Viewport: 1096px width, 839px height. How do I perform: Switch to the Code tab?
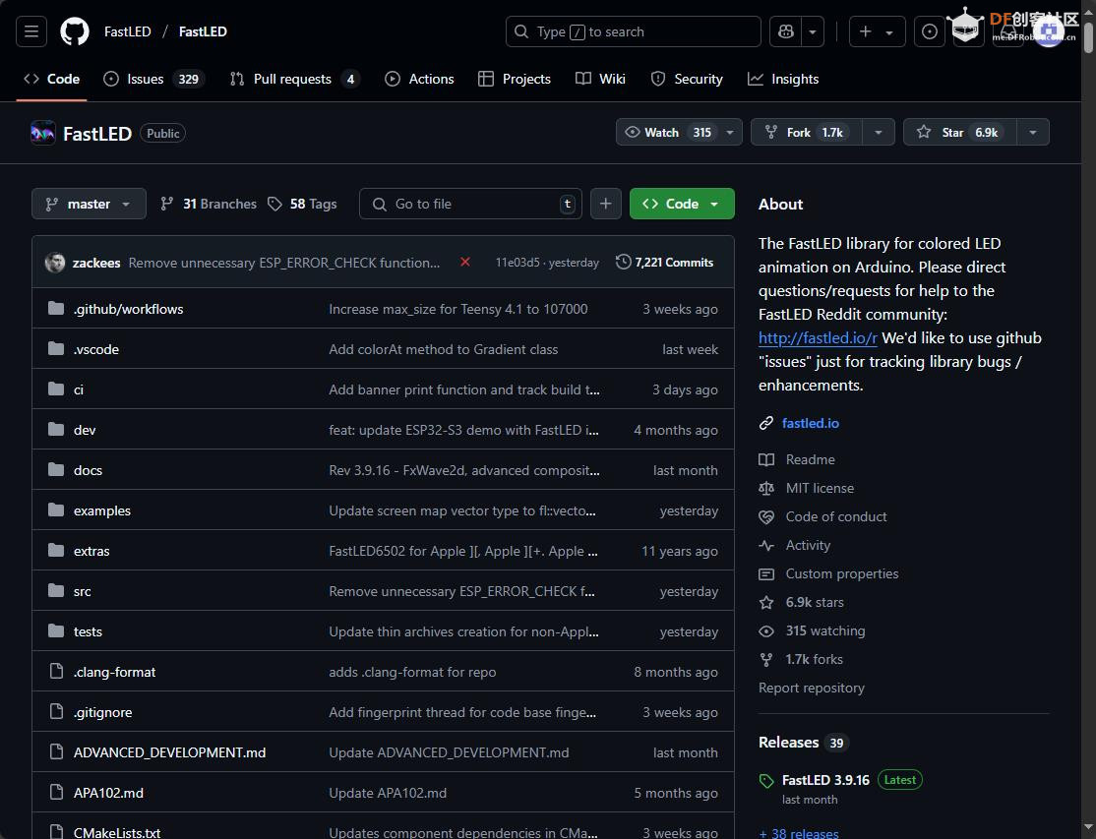tap(52, 79)
